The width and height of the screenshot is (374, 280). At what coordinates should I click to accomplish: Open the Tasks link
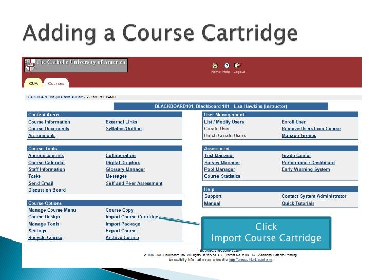pyautogui.click(x=34, y=176)
